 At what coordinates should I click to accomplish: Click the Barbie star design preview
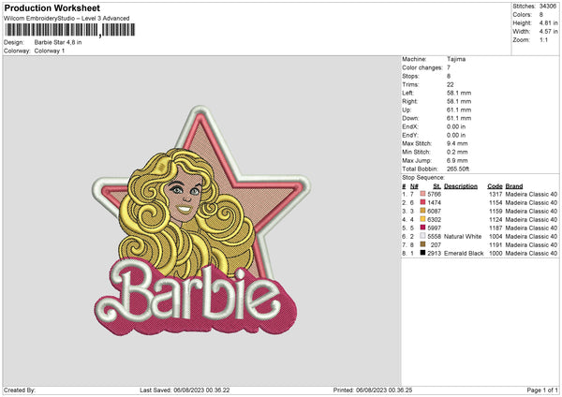(200, 221)
